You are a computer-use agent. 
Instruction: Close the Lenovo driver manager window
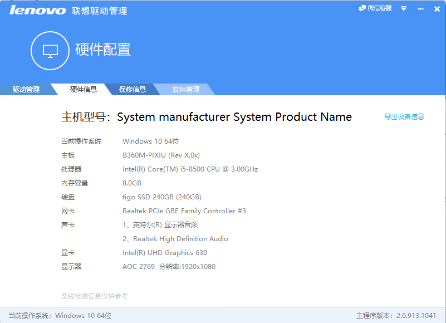tap(437, 9)
